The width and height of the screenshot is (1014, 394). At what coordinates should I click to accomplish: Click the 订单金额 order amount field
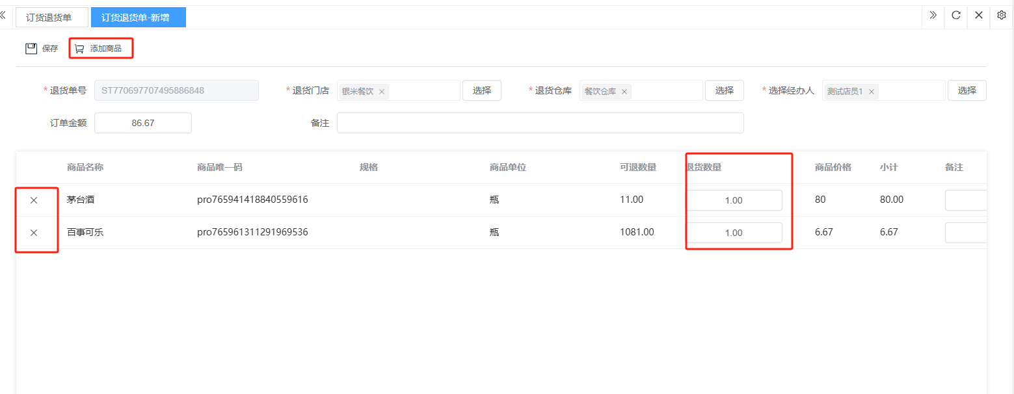point(143,123)
